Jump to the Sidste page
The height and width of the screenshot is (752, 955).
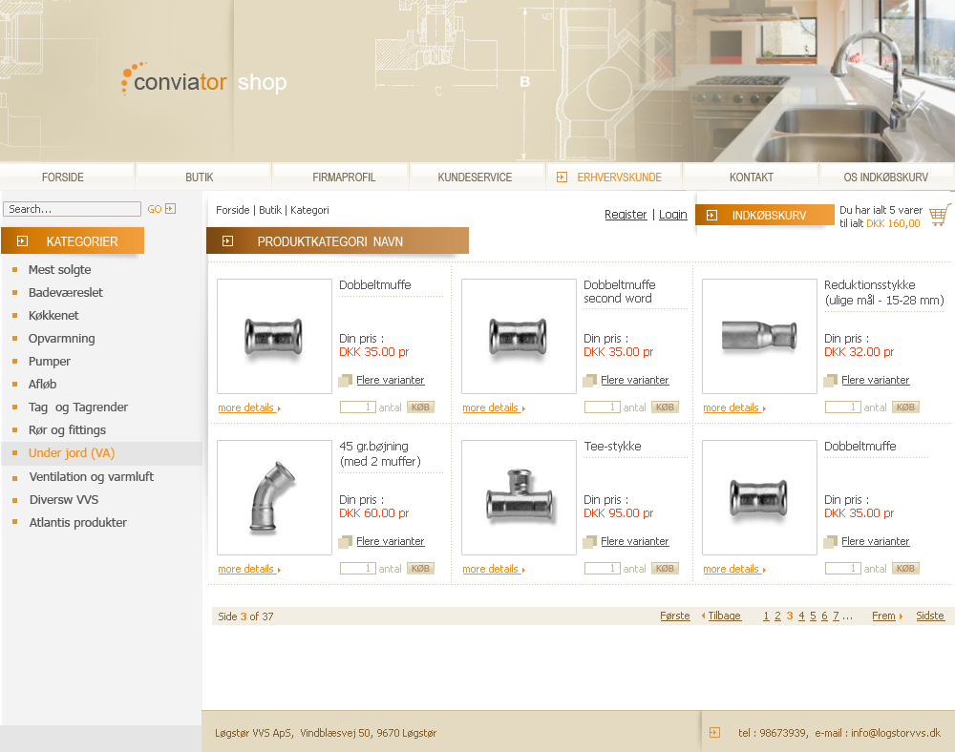[x=930, y=616]
